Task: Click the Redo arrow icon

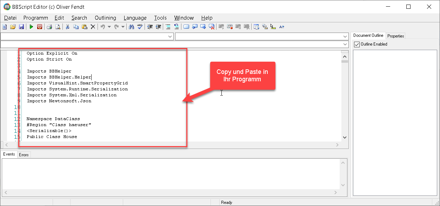Action: [x=116, y=27]
